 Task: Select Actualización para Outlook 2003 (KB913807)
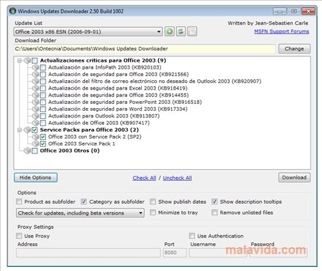(x=104, y=116)
